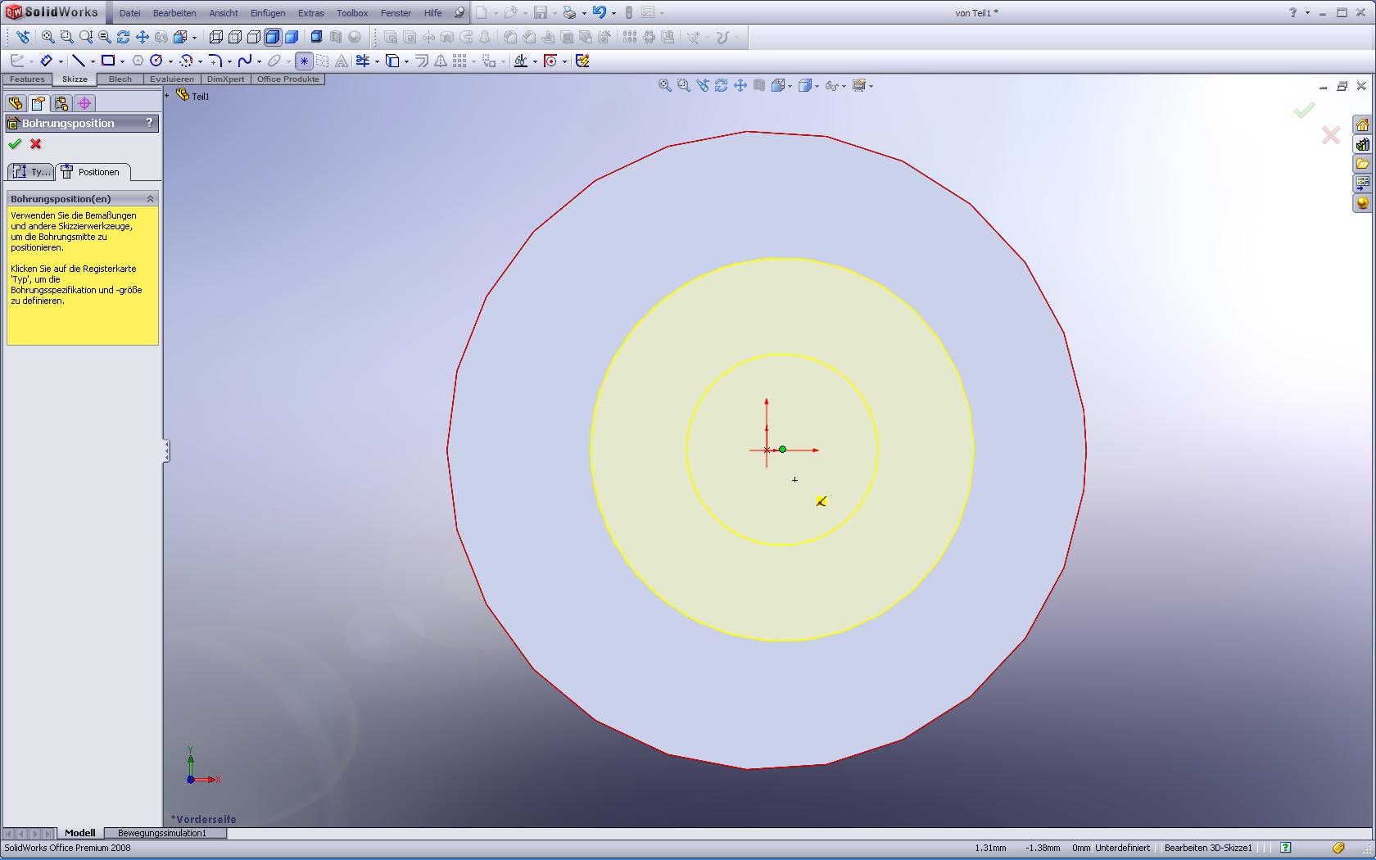Click the green hole position point
Screen dimensions: 1376x860
[783, 450]
